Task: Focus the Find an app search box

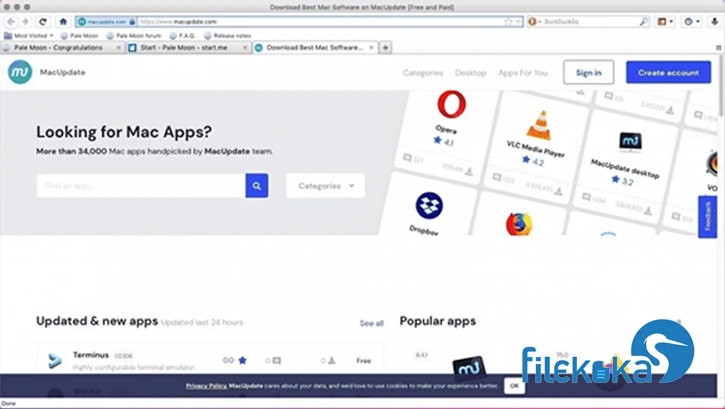Action: pos(141,186)
